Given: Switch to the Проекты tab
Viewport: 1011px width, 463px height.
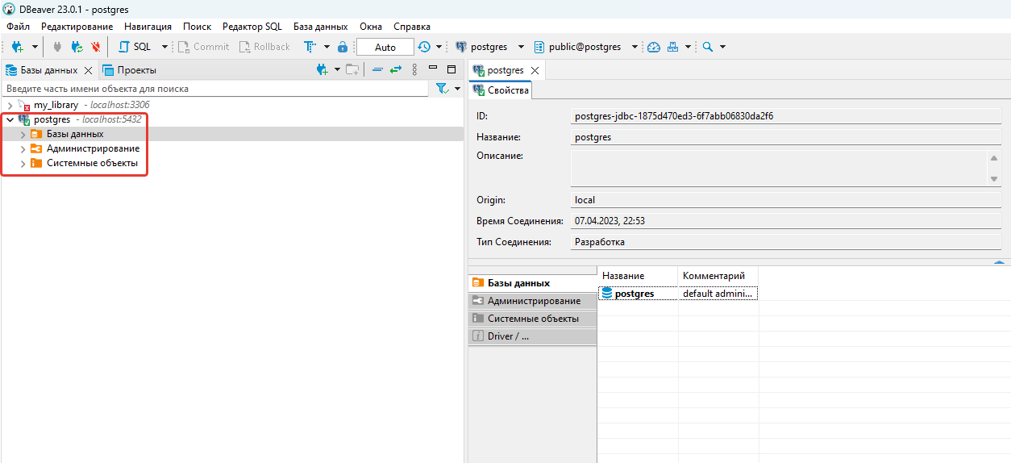Looking at the screenshot, I should coord(129,70).
